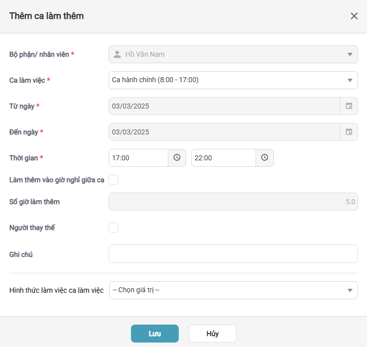This screenshot has height=347, width=367.
Task: Close the Thêm ca làm thêm dialog
Action: [x=354, y=16]
